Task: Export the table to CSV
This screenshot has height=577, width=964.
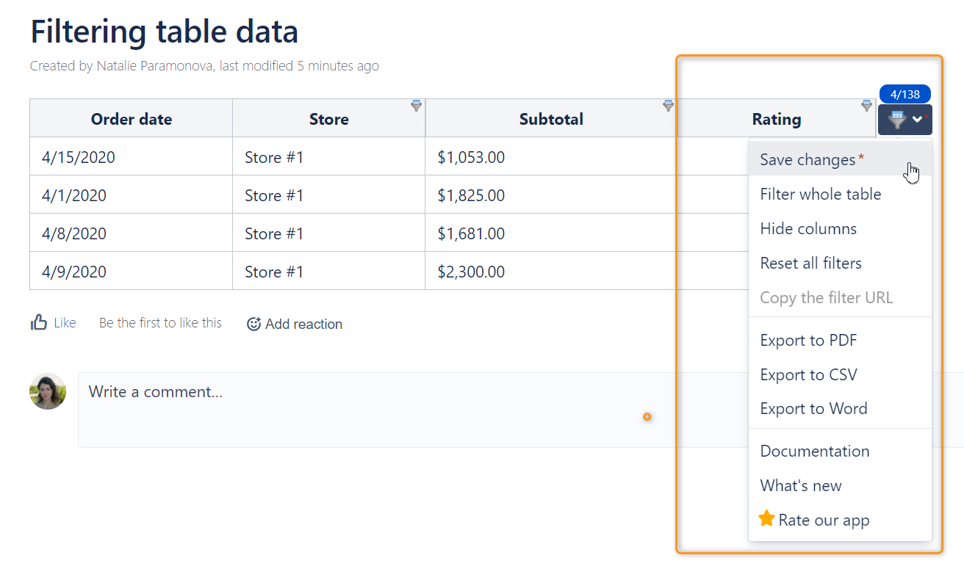Action: [808, 374]
